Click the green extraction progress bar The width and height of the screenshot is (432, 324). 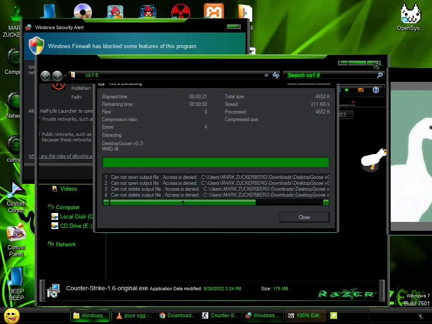click(216, 162)
